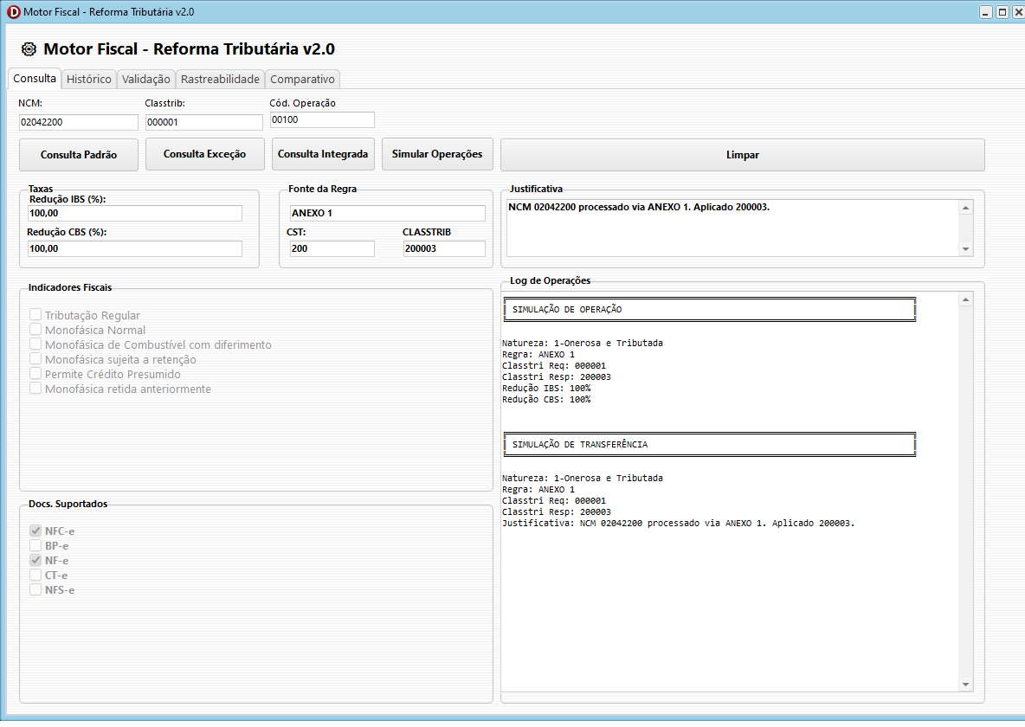
Task: Go to the Rastreabilidade tab
Action: click(220, 79)
